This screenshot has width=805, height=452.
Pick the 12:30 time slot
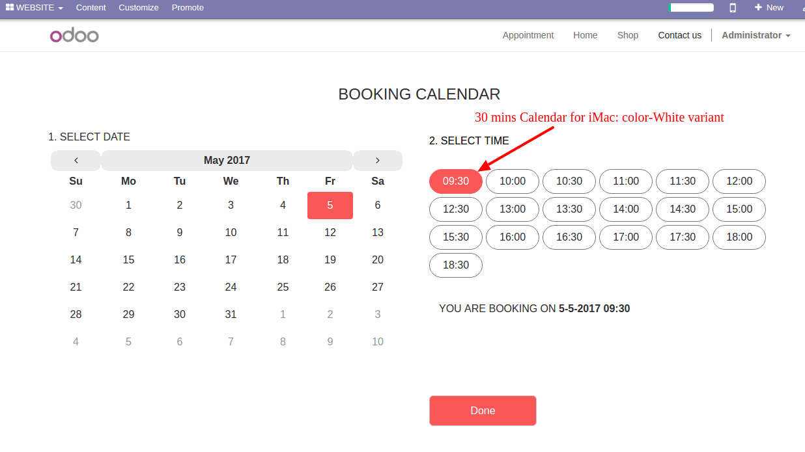click(x=456, y=209)
